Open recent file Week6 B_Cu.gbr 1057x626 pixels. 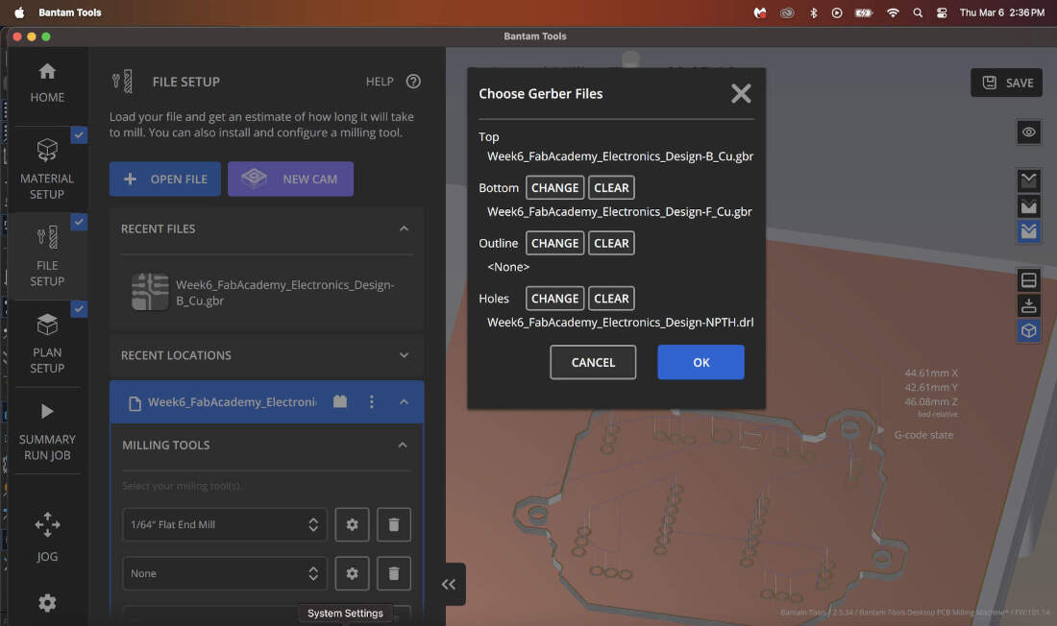[x=267, y=293]
